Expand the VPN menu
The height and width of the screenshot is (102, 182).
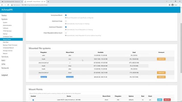point(3,64)
